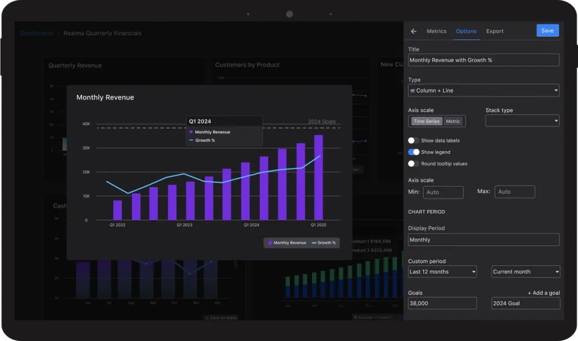Open the Export tab
Viewport: 578px width, 341px height.
coord(494,32)
